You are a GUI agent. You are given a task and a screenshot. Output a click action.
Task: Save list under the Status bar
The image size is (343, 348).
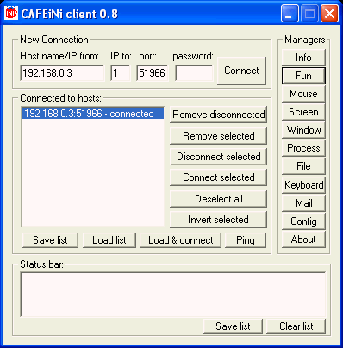point(233,326)
